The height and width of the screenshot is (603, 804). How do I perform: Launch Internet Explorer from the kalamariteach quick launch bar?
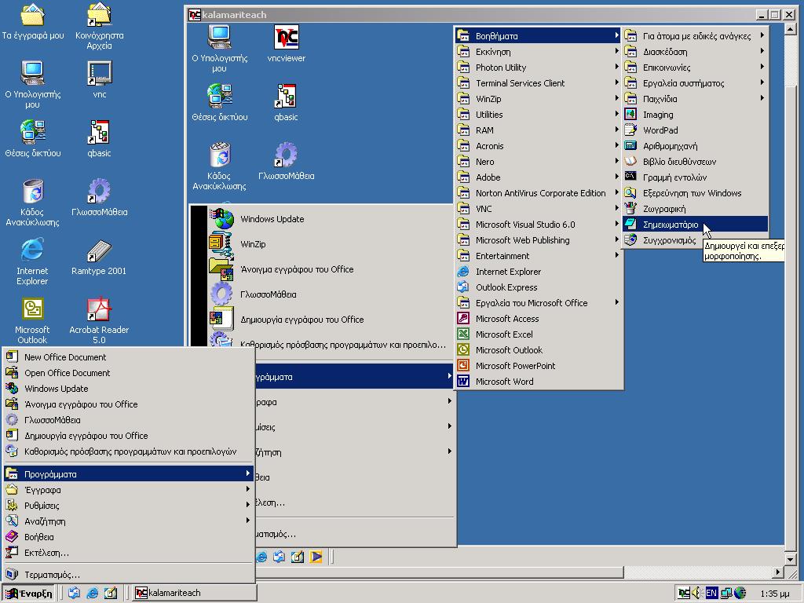coord(261,557)
